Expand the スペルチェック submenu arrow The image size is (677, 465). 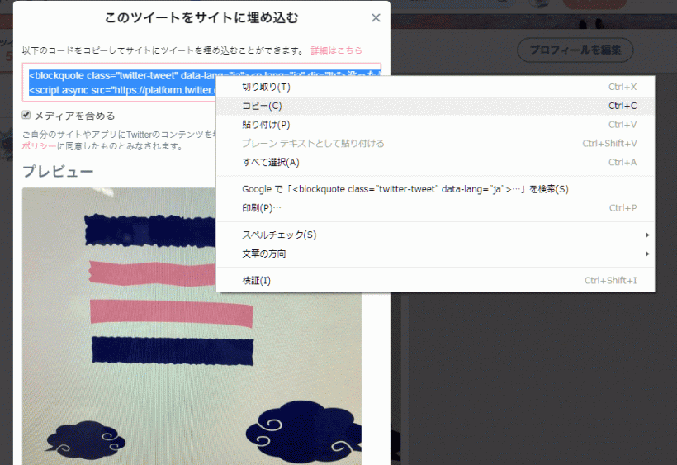coord(646,235)
